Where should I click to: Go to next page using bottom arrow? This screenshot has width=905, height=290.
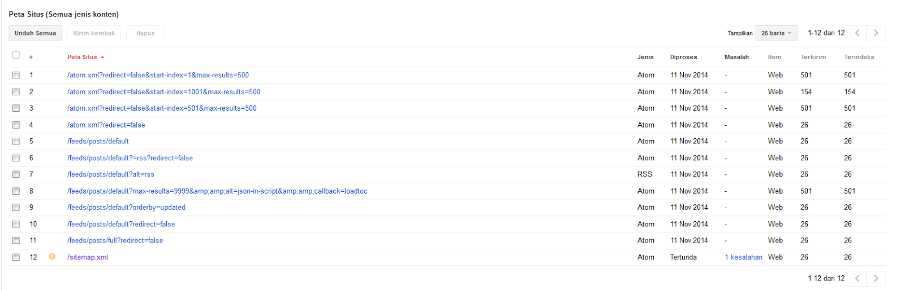pos(876,278)
